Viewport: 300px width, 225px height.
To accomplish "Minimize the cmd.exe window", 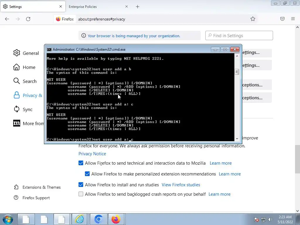I will [x=215, y=50].
